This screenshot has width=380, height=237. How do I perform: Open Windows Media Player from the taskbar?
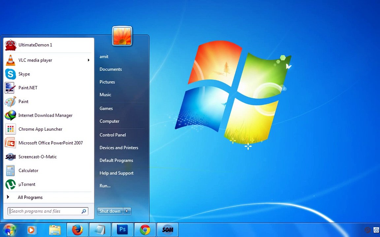tap(31, 230)
